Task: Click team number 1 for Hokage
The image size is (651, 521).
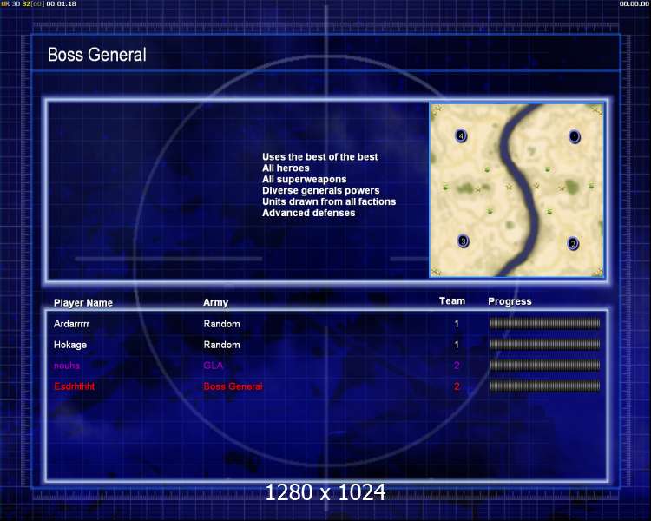Action: (457, 345)
